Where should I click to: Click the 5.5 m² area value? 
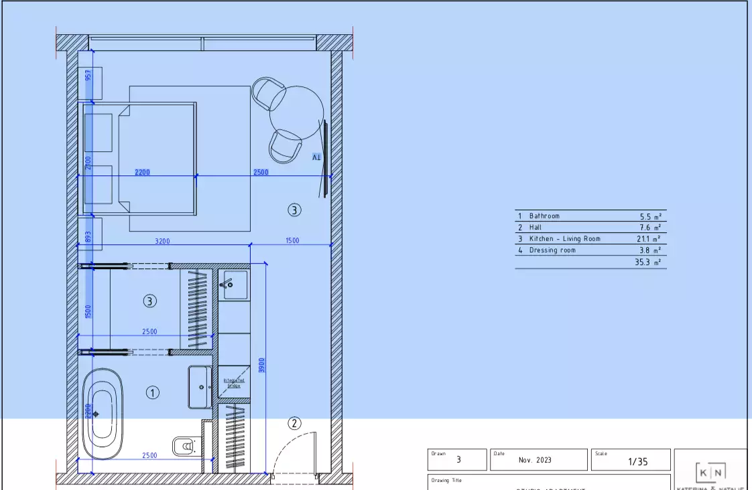[x=650, y=216]
